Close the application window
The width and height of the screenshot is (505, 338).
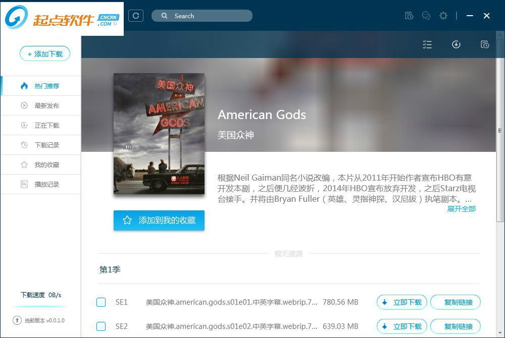point(487,16)
